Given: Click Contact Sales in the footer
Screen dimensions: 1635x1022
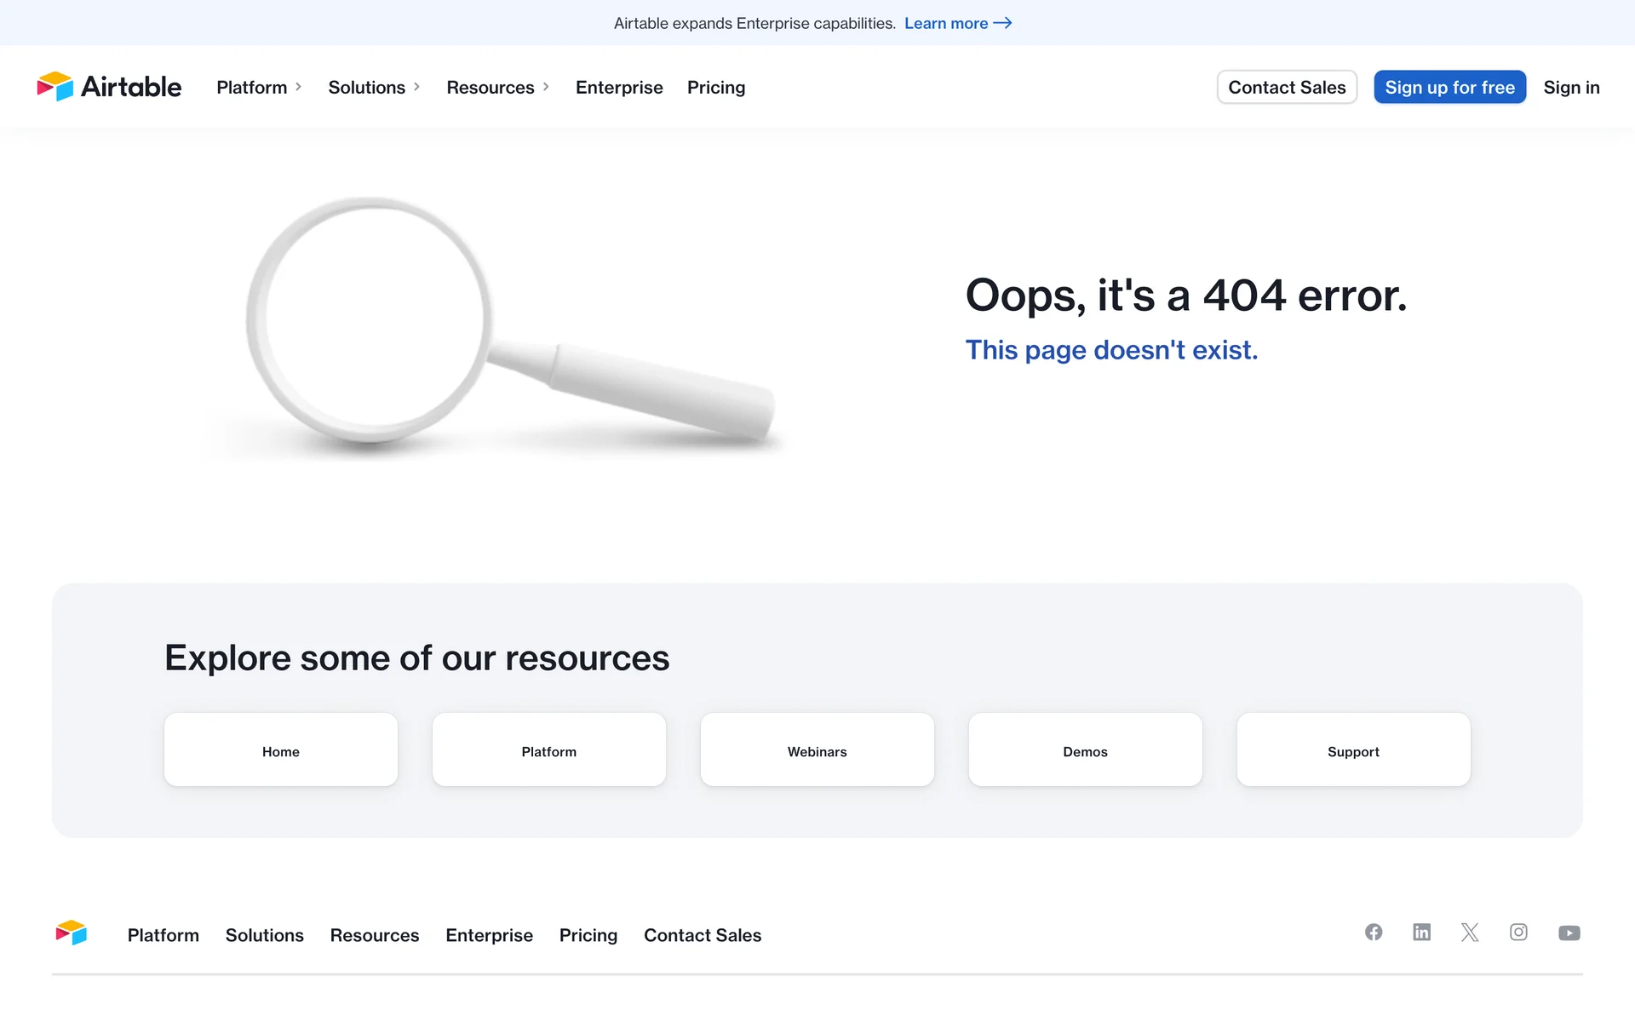Looking at the screenshot, I should (703, 935).
